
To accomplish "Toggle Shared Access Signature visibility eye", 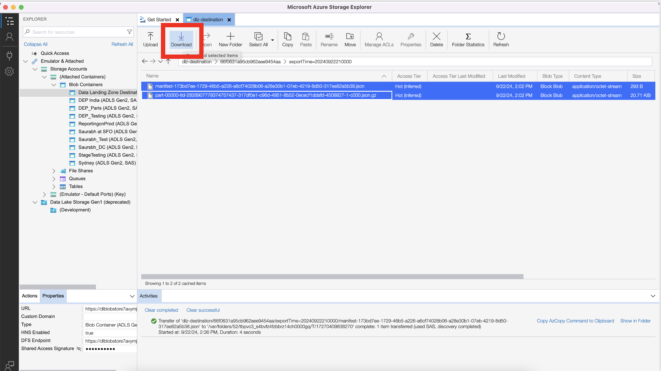I will click(x=79, y=349).
